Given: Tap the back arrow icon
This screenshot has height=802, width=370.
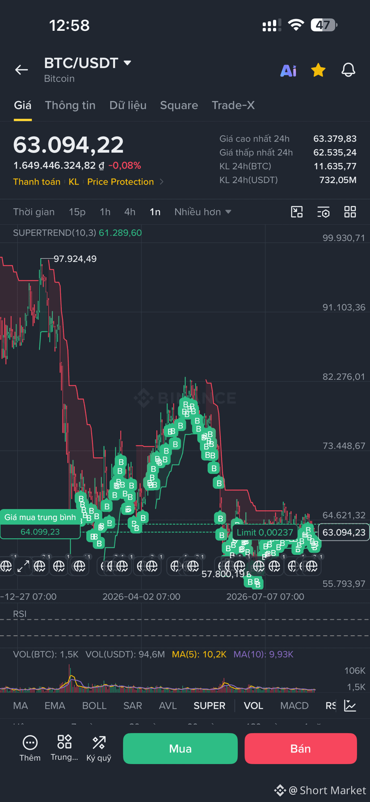Looking at the screenshot, I should click(x=21, y=70).
